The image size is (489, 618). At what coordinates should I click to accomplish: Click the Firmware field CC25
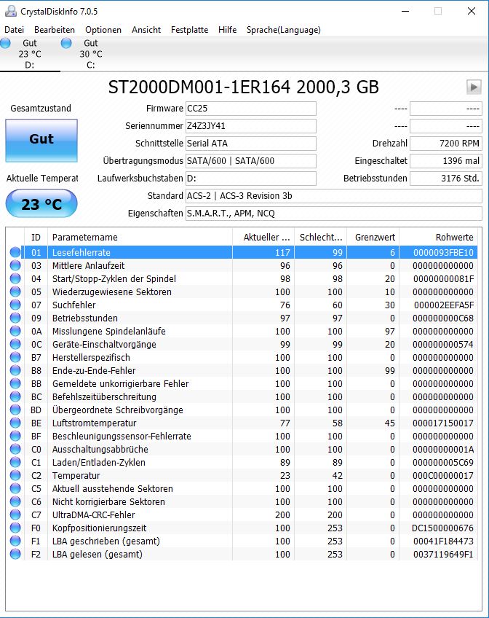point(250,109)
